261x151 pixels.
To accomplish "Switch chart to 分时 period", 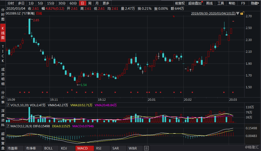I will [10, 3].
